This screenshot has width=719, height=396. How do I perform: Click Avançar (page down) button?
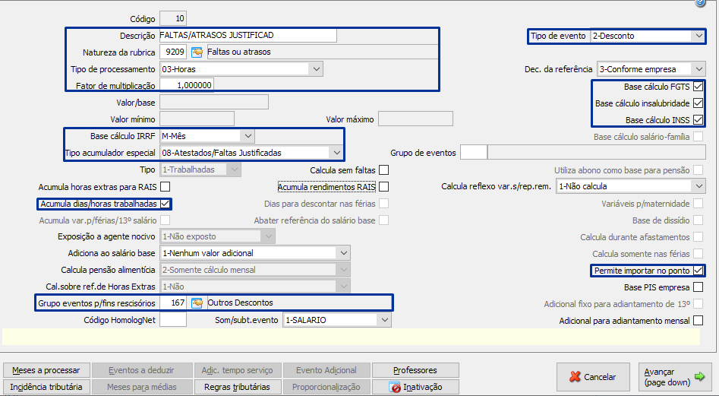[674, 377]
